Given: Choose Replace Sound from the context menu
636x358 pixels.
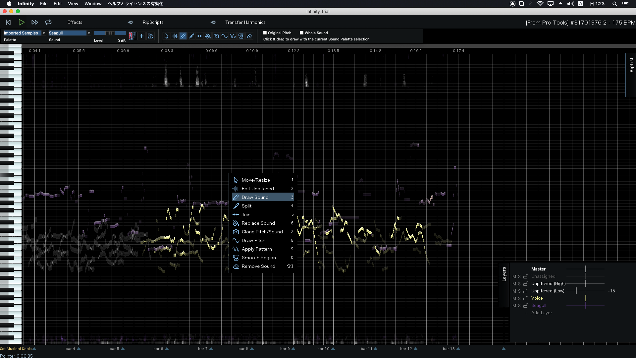Looking at the screenshot, I should pos(263,223).
